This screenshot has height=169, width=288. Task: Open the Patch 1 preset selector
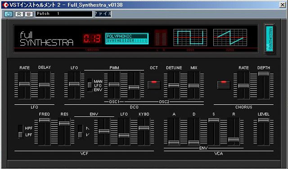click(x=64, y=14)
